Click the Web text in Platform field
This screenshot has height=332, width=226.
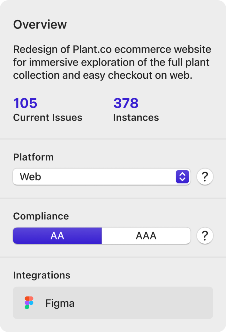point(30,177)
